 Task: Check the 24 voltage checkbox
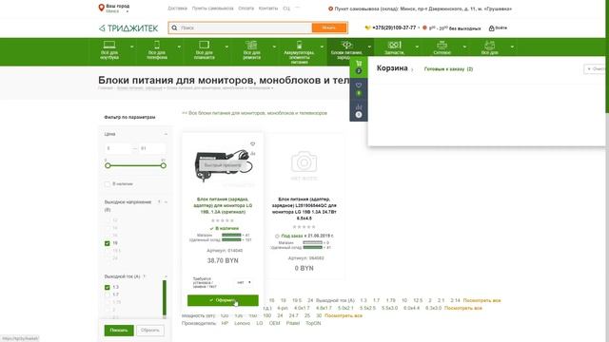click(108, 257)
